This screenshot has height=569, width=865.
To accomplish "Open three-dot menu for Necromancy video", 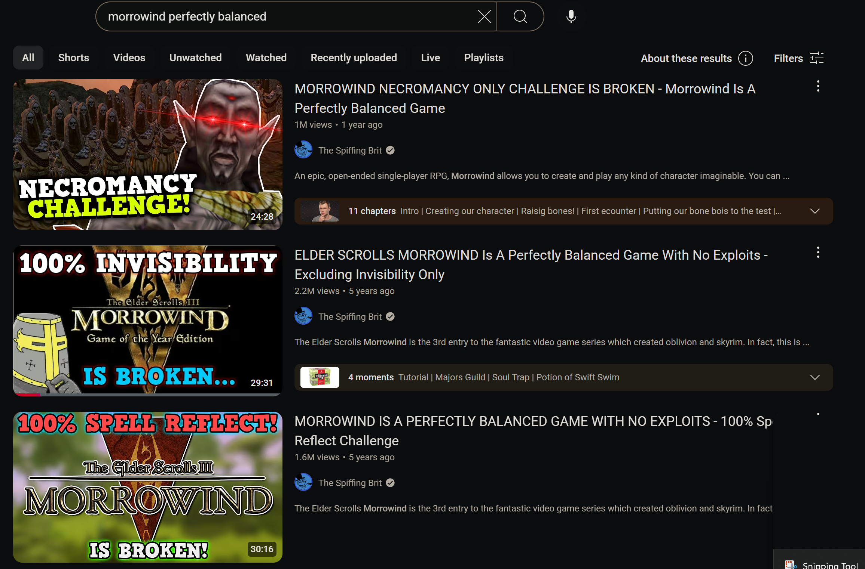I will [x=818, y=86].
